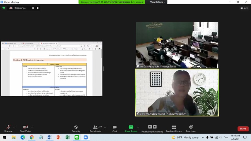Click battery icon in system tray
Image resolution: width=251 pixels, height=141 pixels.
[212, 137]
